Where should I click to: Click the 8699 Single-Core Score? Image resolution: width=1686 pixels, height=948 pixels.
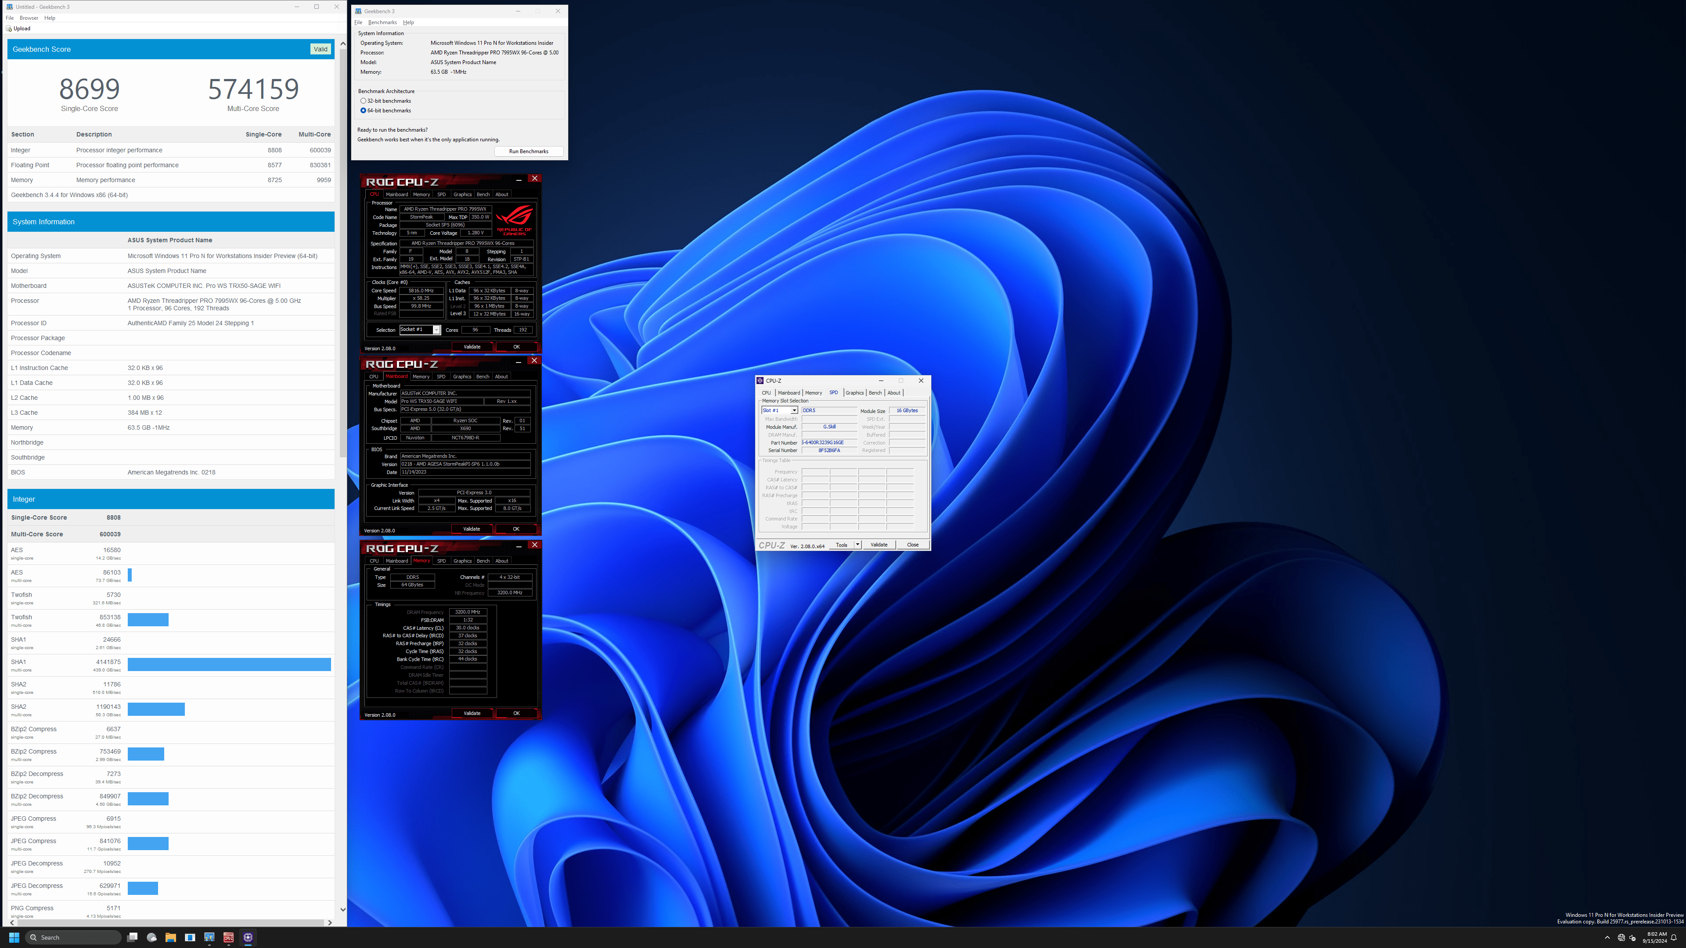[x=90, y=89]
